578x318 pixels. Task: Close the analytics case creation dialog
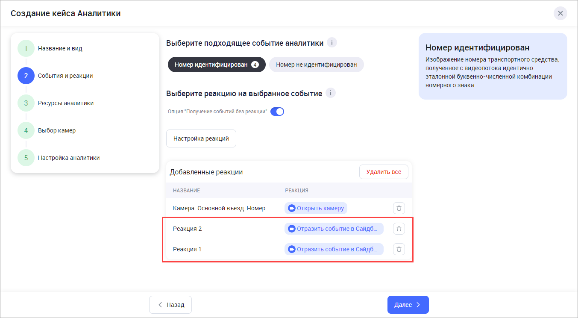pyautogui.click(x=560, y=13)
